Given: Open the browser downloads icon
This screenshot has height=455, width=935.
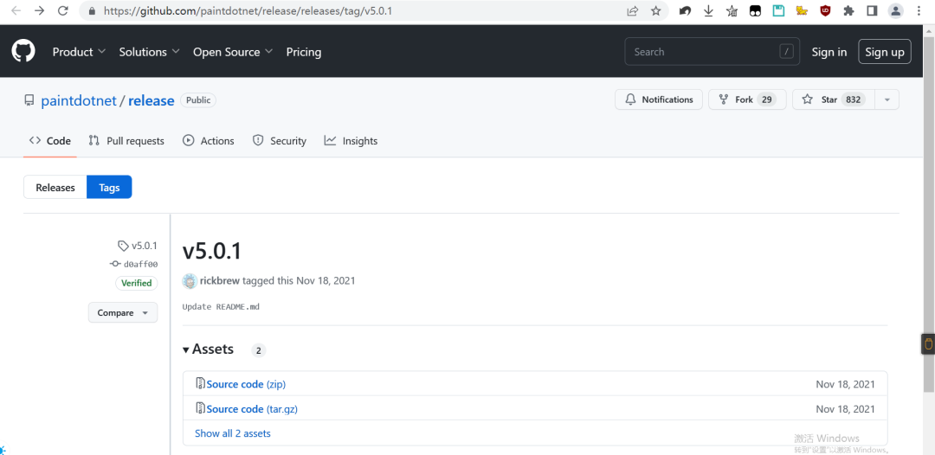Looking at the screenshot, I should pyautogui.click(x=708, y=10).
